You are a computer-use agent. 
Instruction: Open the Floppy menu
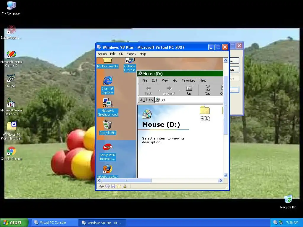point(131,54)
